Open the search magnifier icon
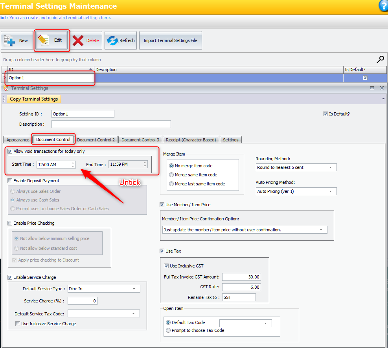388x348 pixels. coord(380,59)
